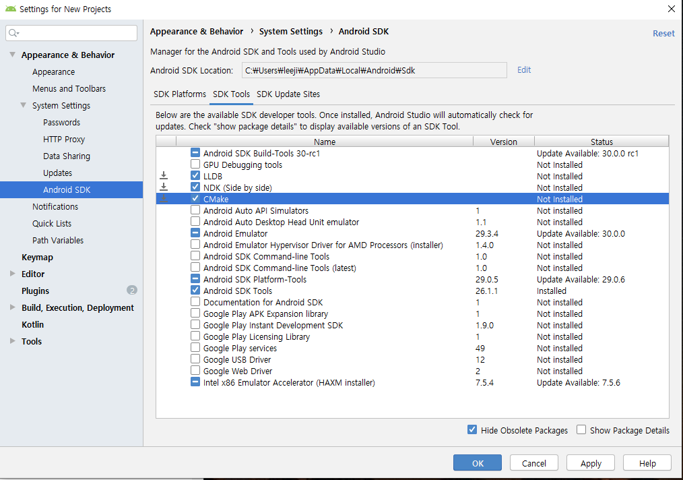Image resolution: width=683 pixels, height=480 pixels.
Task: Collapse the Appearance & Behavior tree node
Action: point(12,55)
